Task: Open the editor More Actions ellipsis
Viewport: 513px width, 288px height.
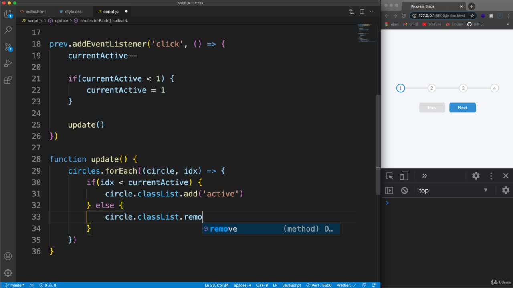Action: (x=372, y=12)
